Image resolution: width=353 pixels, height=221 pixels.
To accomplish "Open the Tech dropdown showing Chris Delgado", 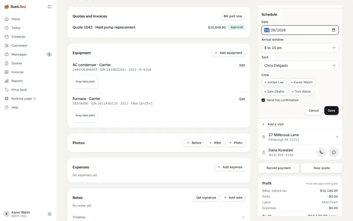I will click(x=300, y=65).
